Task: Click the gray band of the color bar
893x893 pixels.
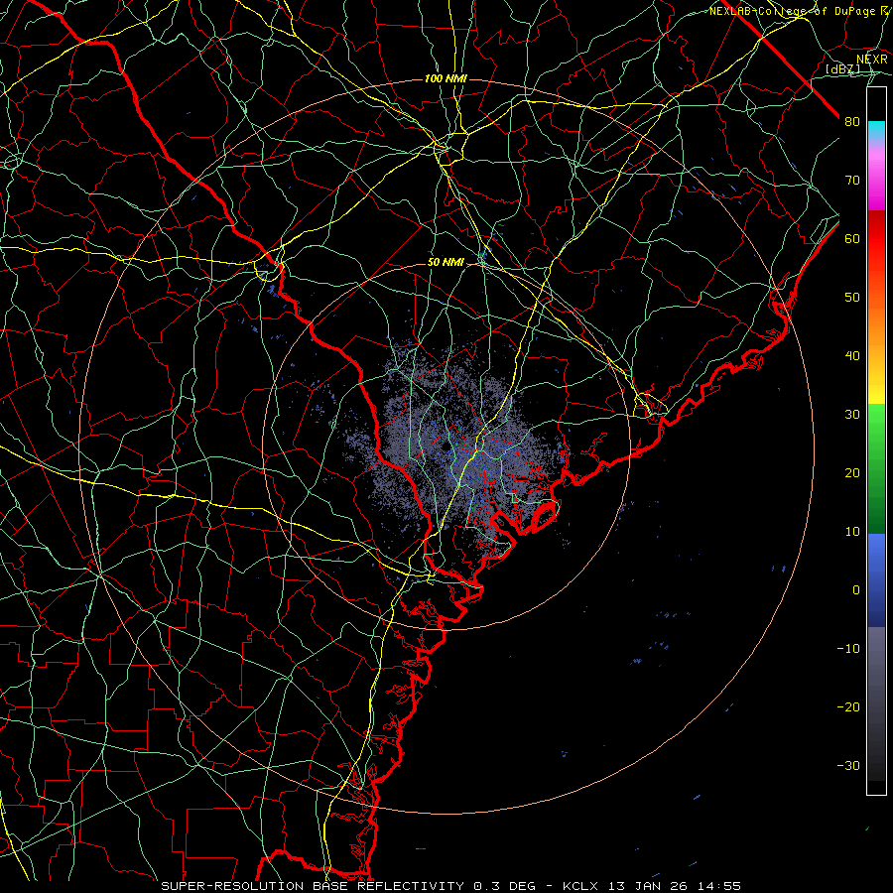Action: [x=876, y=703]
